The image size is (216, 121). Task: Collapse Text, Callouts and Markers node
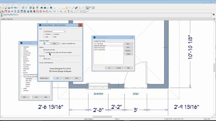coord(22,77)
